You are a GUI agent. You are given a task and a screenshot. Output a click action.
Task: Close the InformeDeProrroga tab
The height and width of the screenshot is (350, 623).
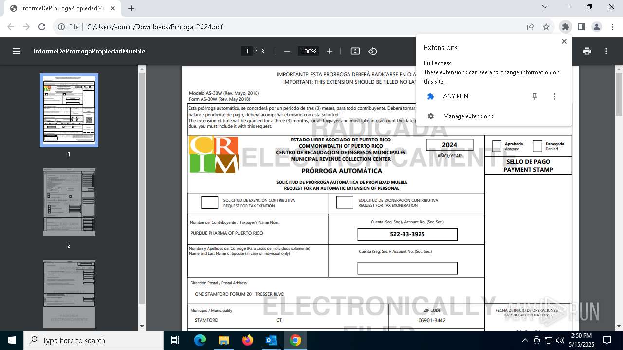[113, 8]
